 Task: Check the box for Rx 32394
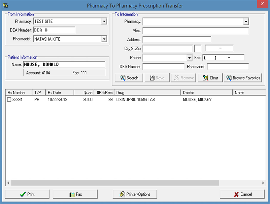point(9,99)
